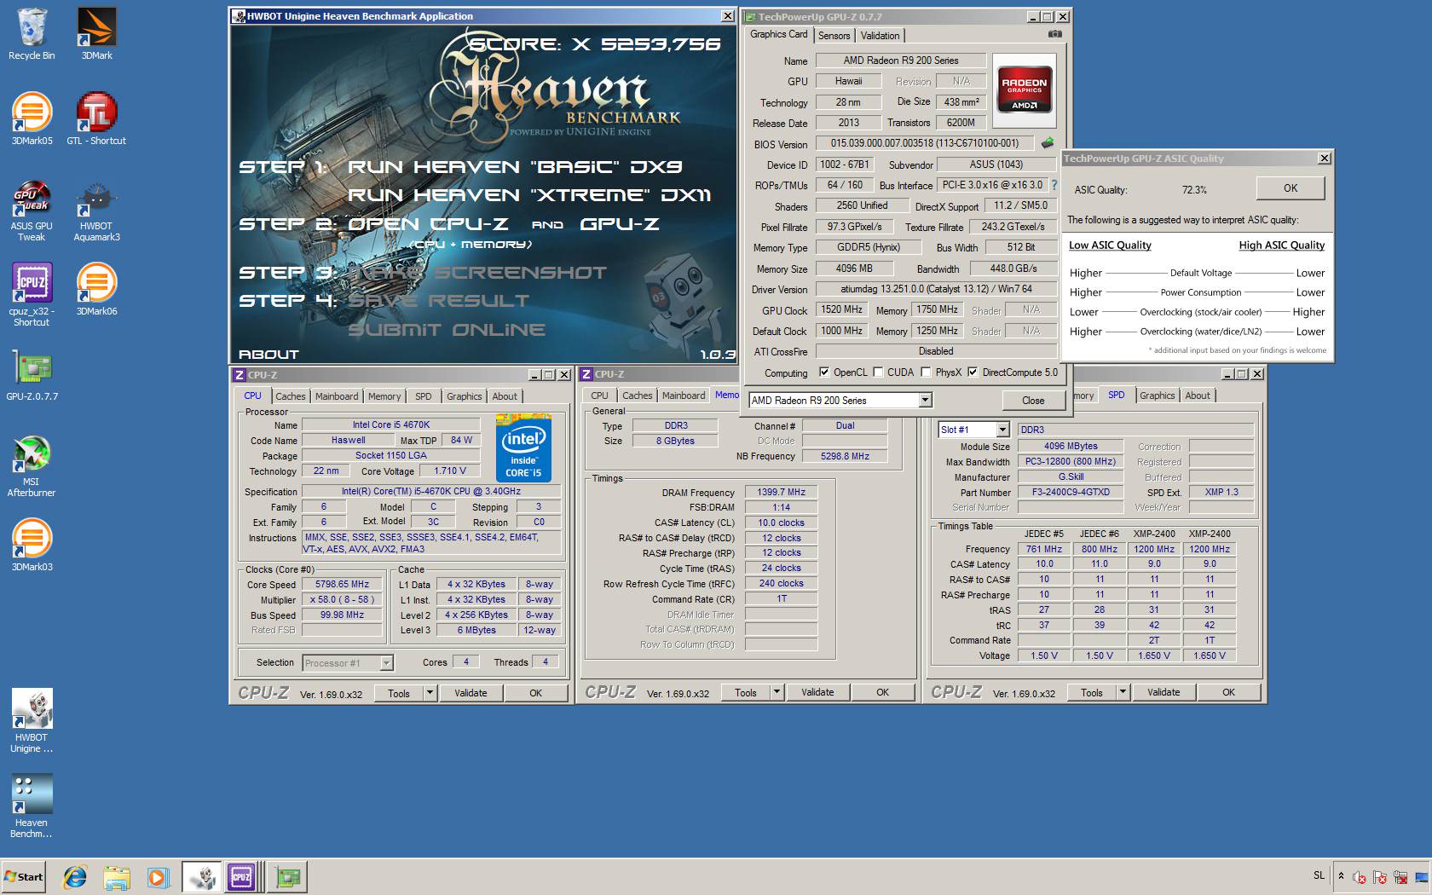Click ABOUT in the Heaven Benchmark app
The width and height of the screenshot is (1432, 895).
[268, 355]
